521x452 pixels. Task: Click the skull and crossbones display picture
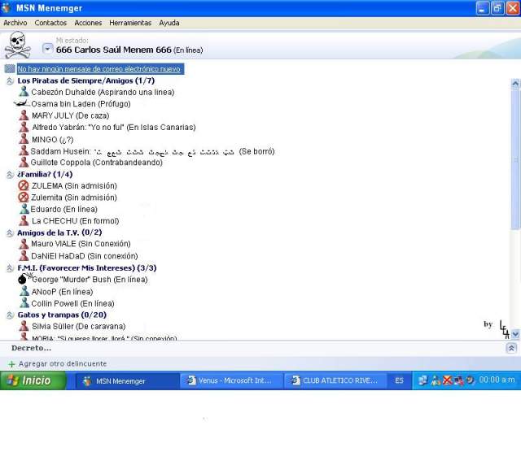(17, 45)
